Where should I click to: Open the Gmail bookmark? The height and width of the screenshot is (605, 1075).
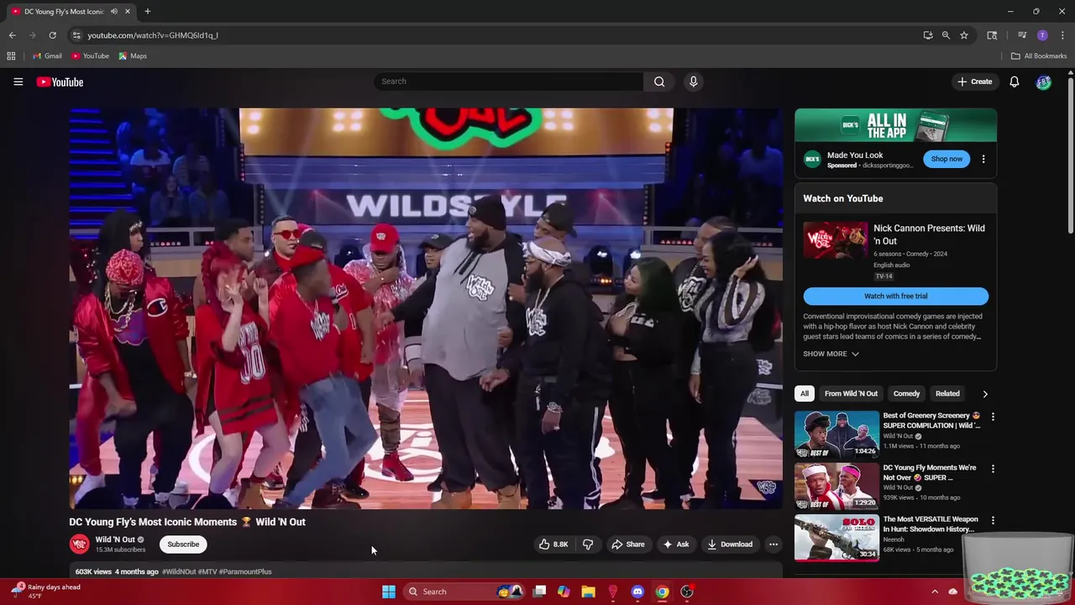[x=47, y=56]
